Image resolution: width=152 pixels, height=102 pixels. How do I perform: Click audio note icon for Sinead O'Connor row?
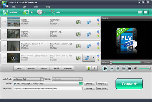click(x=78, y=58)
